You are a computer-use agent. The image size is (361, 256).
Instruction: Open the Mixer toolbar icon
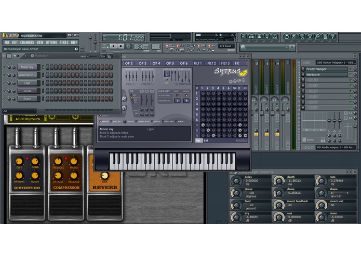click(275, 37)
